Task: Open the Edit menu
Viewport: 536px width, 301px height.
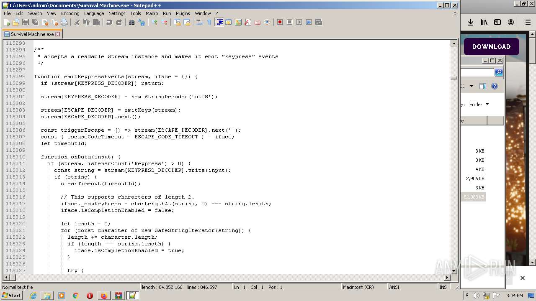Action: pyautogui.click(x=19, y=13)
